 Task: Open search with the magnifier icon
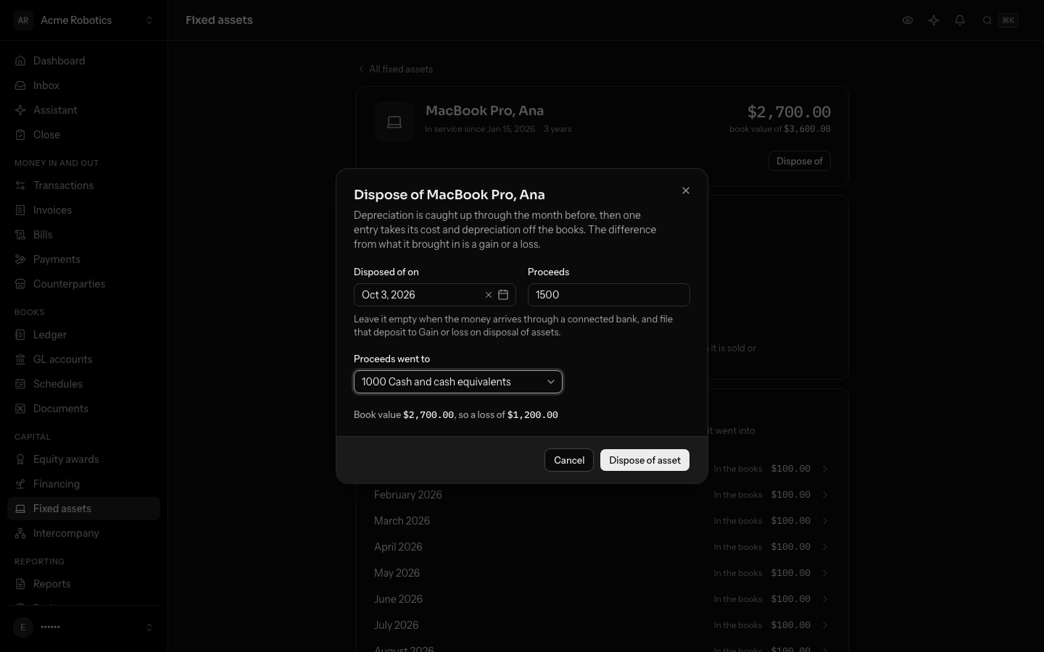(x=987, y=20)
